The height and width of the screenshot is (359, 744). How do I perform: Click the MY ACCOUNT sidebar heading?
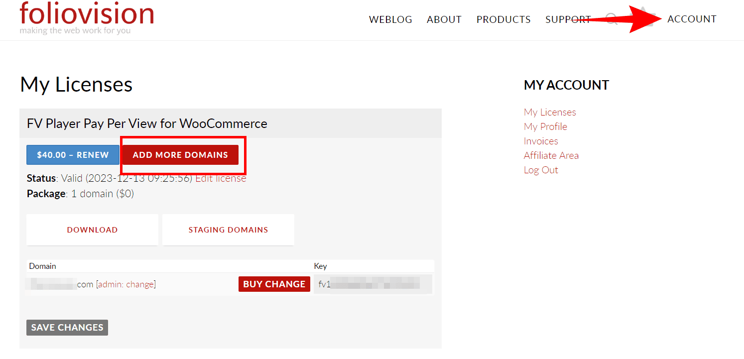tap(566, 85)
